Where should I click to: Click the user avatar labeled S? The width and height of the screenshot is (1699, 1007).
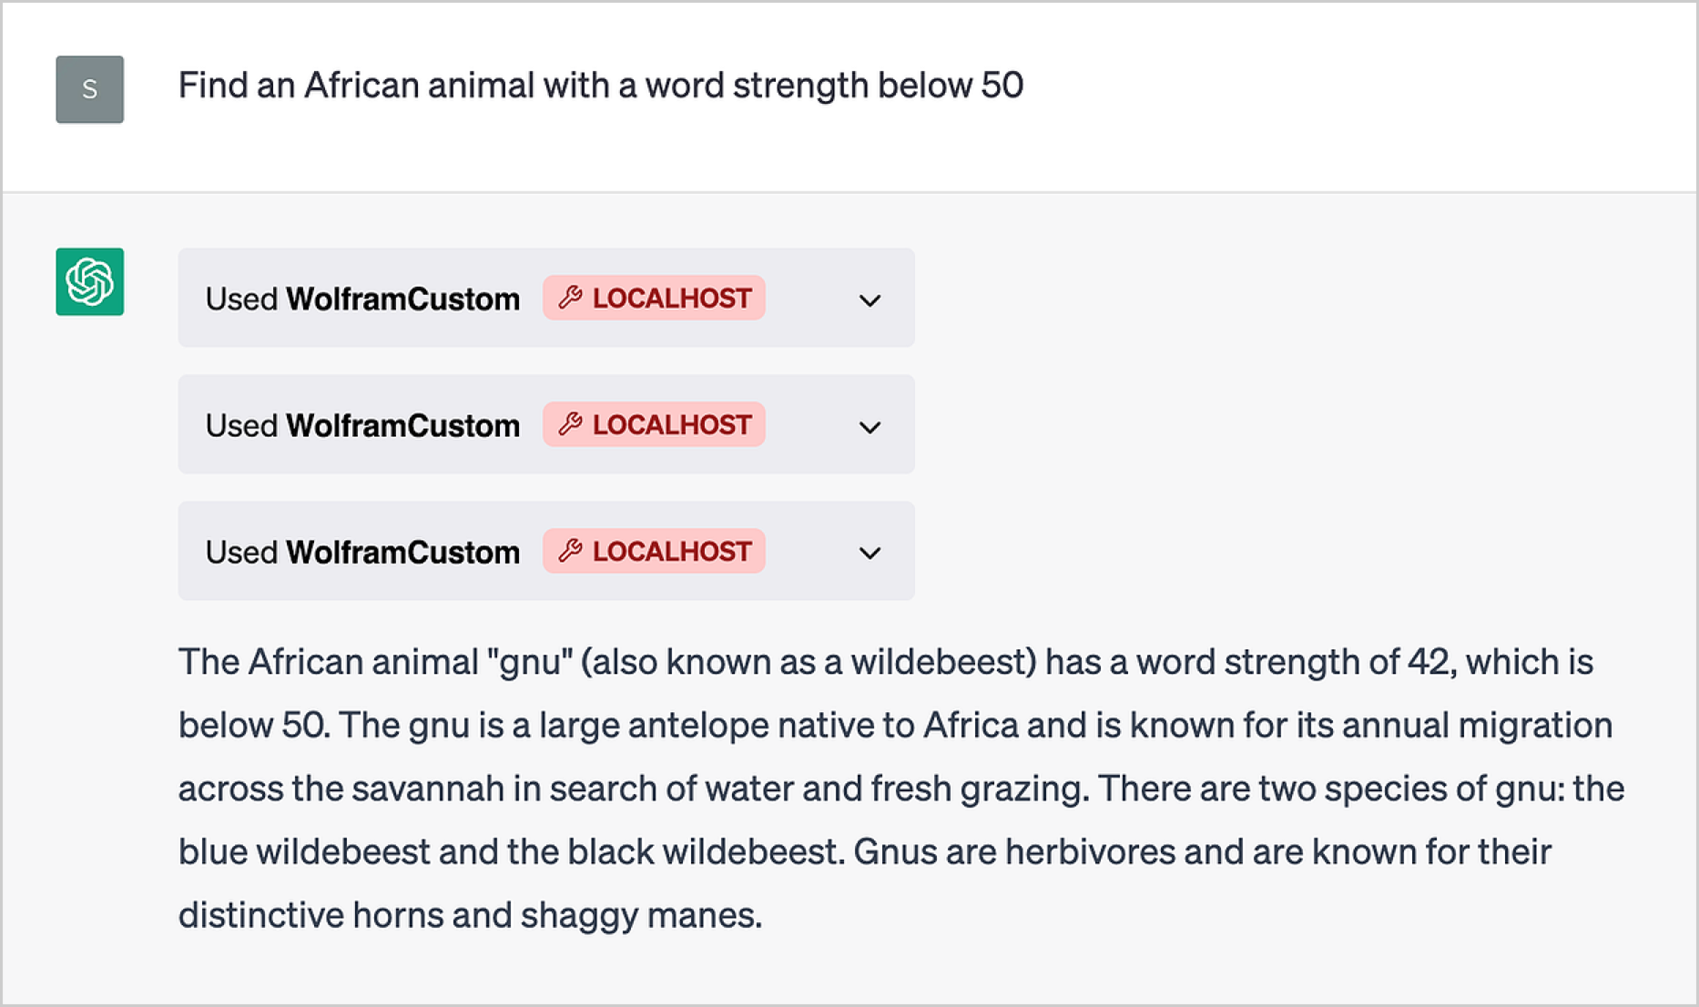point(89,89)
